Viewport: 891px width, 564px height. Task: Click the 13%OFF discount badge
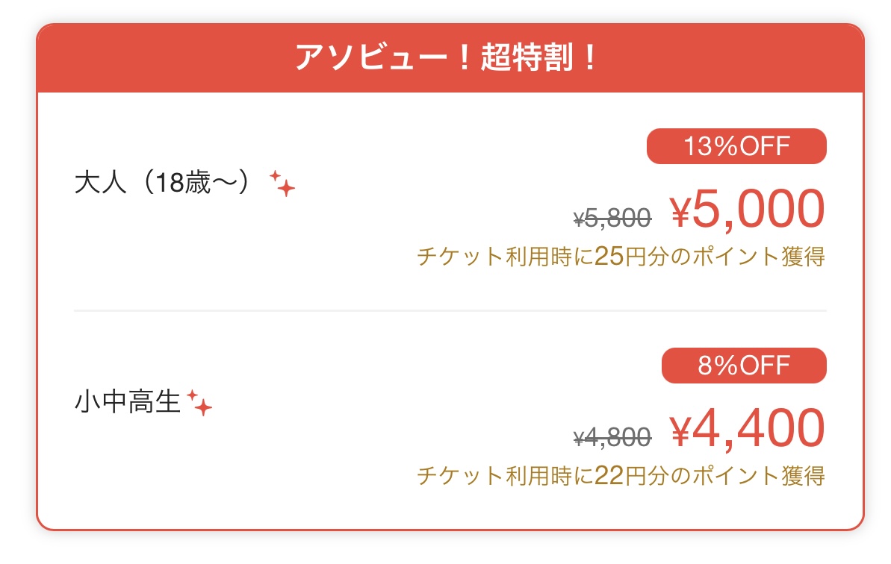click(x=736, y=146)
